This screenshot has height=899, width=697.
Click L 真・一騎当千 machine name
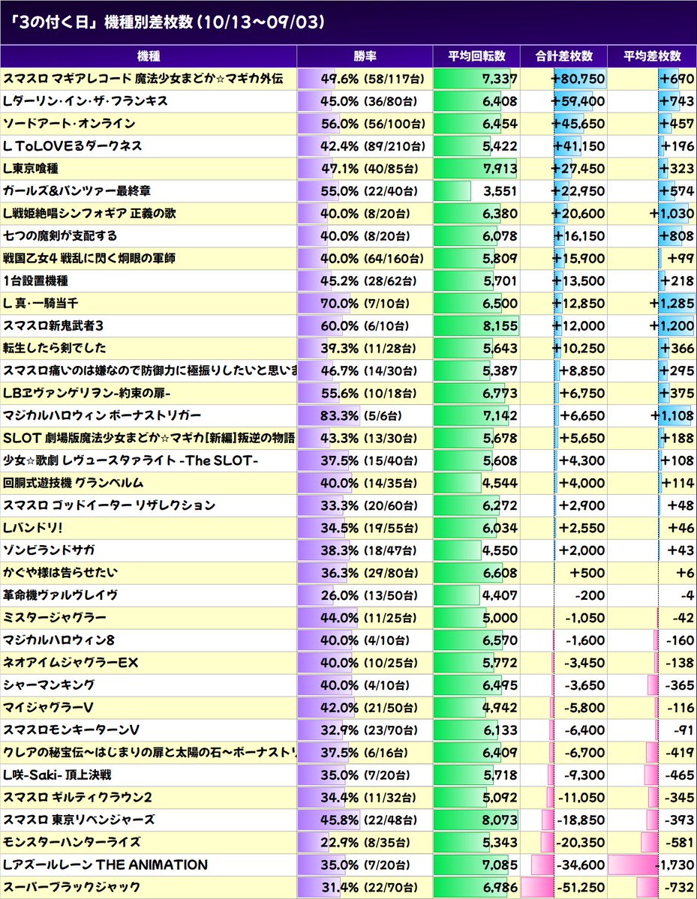pos(41,304)
